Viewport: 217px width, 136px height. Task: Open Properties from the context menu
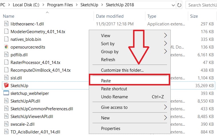coord(110,129)
